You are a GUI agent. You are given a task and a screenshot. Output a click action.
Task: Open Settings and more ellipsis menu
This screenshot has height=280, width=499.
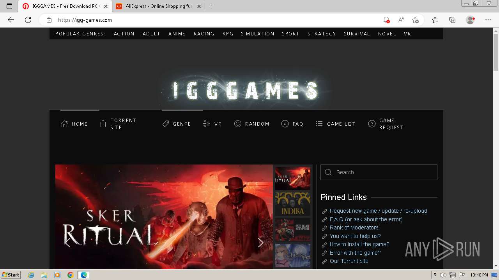488,20
